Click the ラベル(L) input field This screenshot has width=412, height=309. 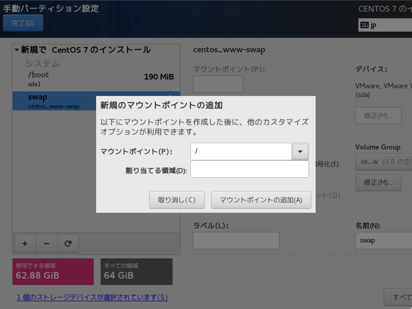[x=236, y=241]
